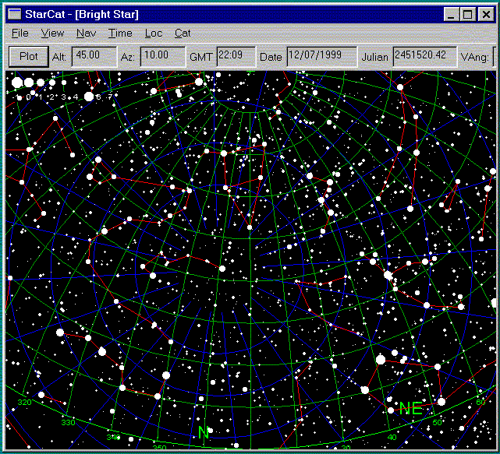
Task: Open the Nav menu
Action: 86,33
